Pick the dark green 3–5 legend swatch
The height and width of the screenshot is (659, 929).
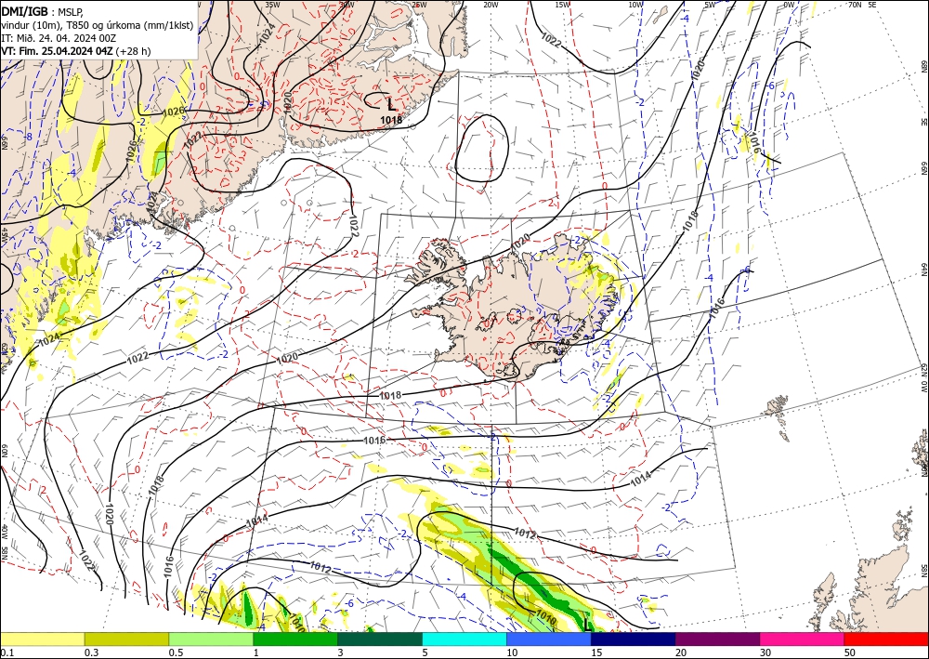point(380,639)
